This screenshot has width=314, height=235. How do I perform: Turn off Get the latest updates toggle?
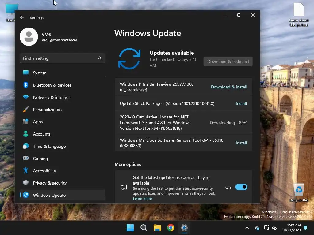tap(241, 187)
